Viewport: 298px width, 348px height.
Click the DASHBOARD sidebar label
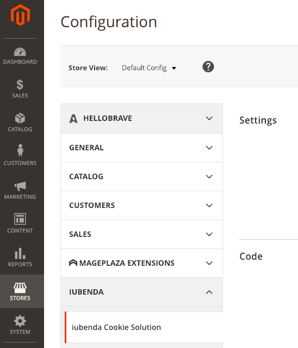(20, 62)
